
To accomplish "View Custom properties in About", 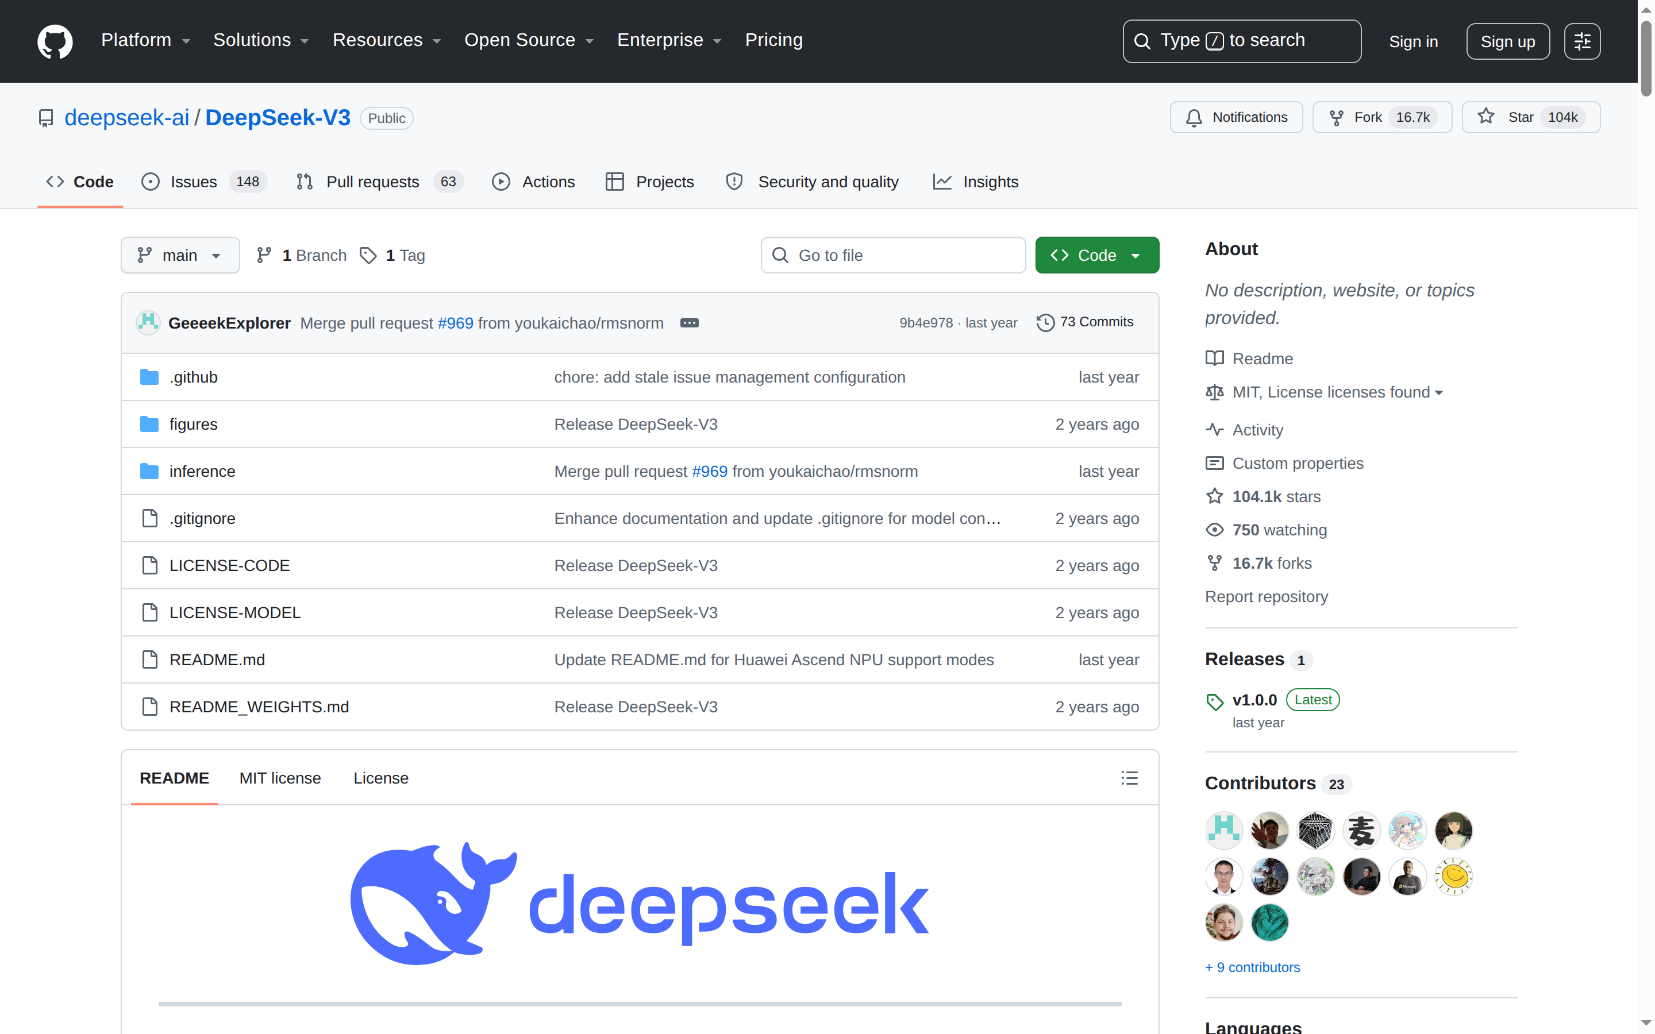I will 1284,463.
